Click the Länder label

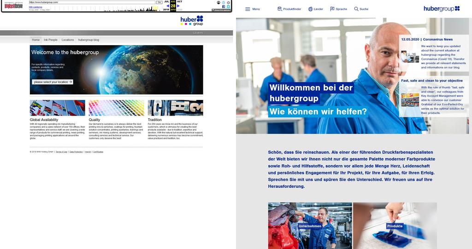pos(318,9)
